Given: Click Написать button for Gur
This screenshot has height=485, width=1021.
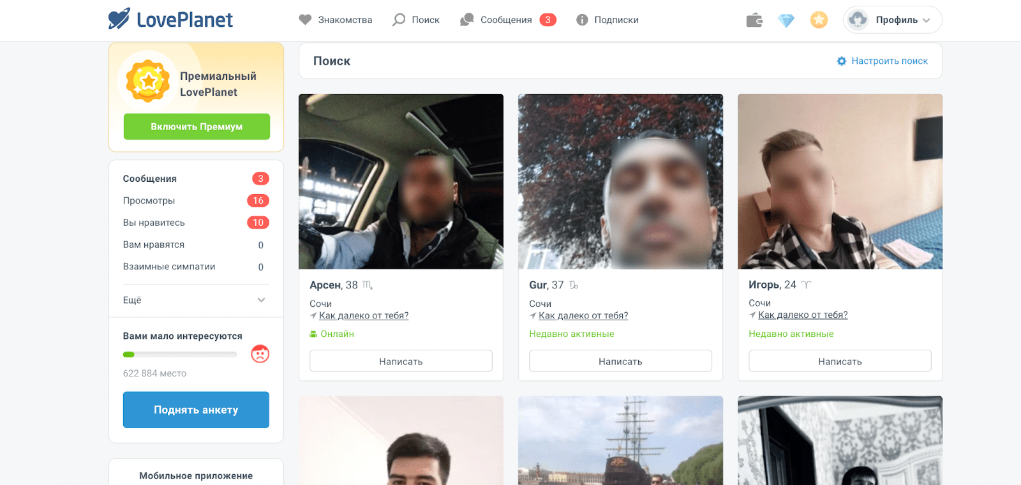Looking at the screenshot, I should click(x=620, y=361).
